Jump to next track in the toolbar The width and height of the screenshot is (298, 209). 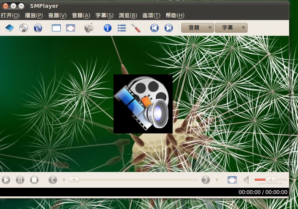(x=169, y=28)
